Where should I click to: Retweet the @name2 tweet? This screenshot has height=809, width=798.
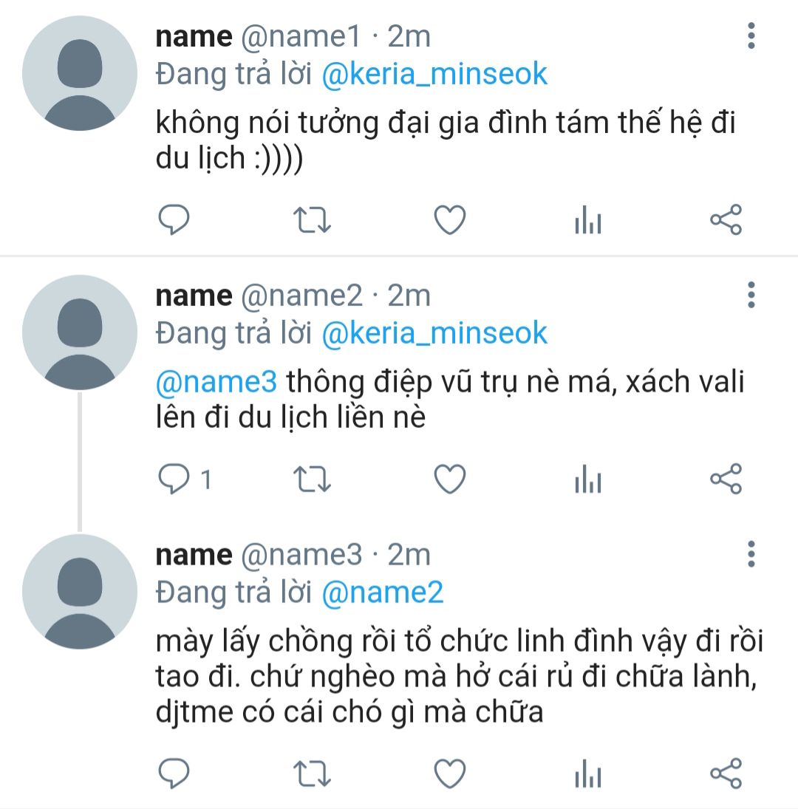pos(313,479)
